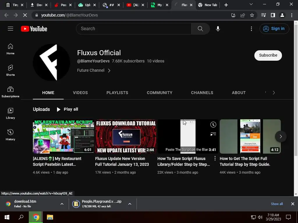This screenshot has width=298, height=223.
Task: Close the Peo browser tab
Action: tap(70, 5)
